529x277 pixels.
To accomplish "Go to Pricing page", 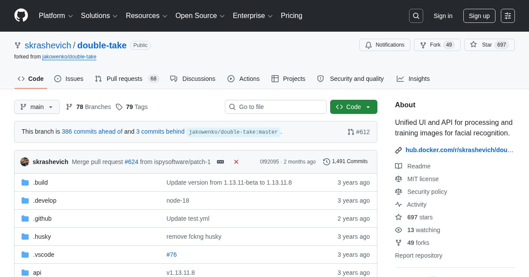I will [x=291, y=16].
